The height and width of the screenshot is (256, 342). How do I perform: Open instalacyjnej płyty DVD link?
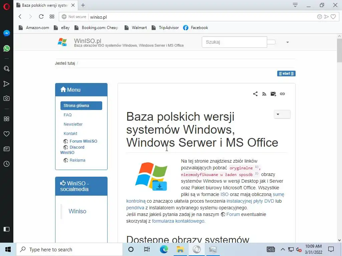click(x=250, y=201)
